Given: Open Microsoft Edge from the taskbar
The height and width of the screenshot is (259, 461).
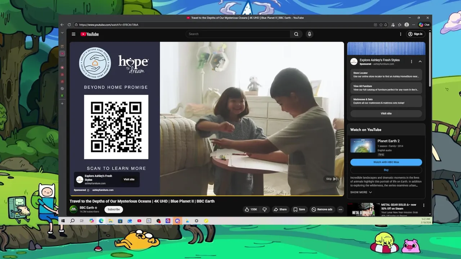Looking at the screenshot, I should [101, 221].
